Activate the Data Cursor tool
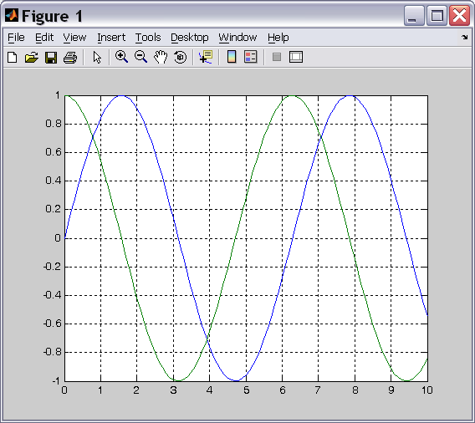The width and height of the screenshot is (475, 423). point(206,57)
